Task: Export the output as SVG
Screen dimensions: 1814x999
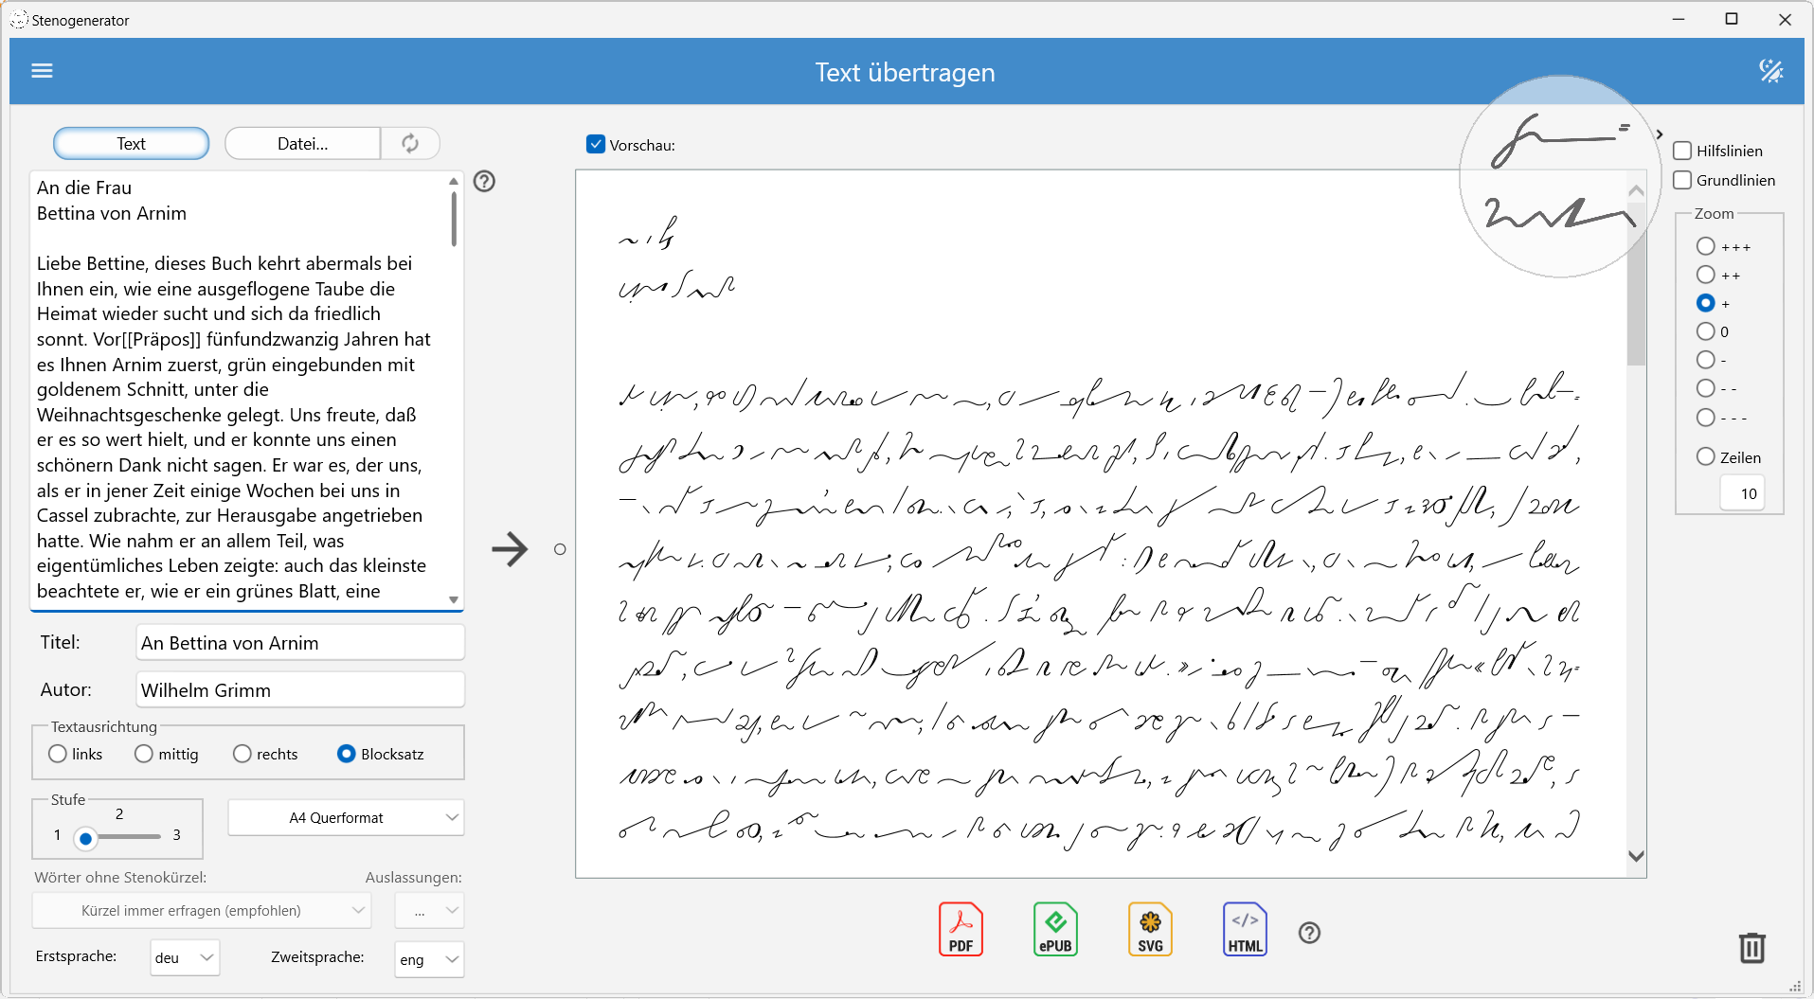Action: click(1150, 929)
